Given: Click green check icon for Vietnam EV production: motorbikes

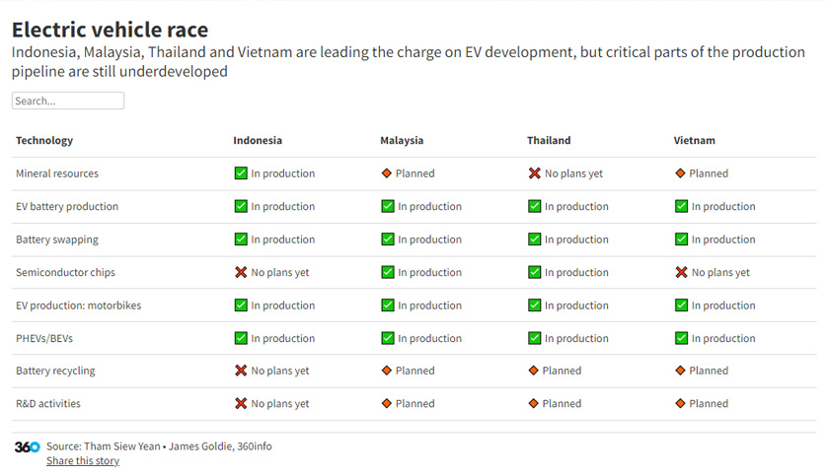Looking at the screenshot, I should 682,306.
